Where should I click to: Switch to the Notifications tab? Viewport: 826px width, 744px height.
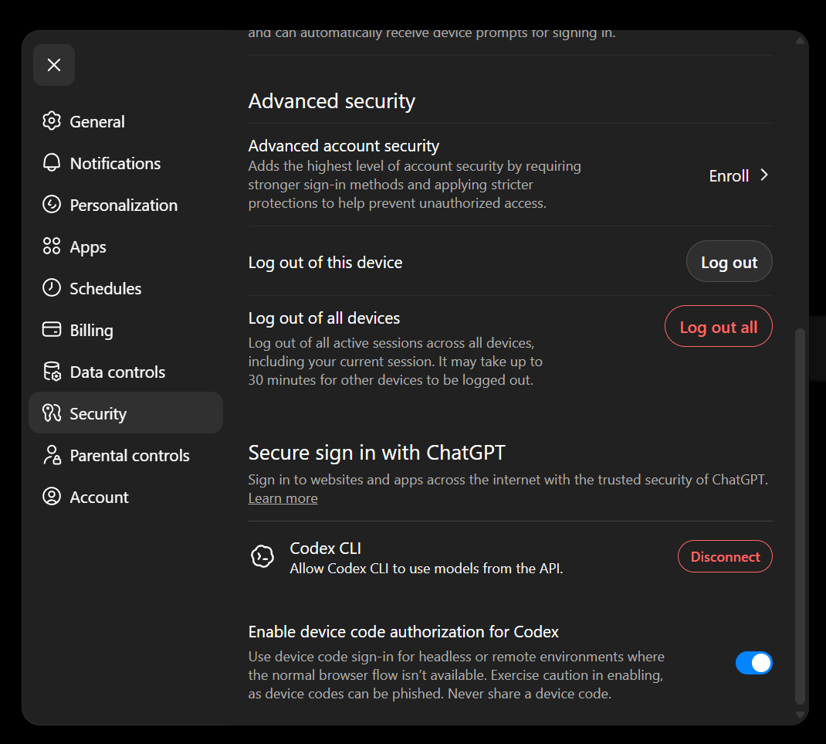pos(125,163)
